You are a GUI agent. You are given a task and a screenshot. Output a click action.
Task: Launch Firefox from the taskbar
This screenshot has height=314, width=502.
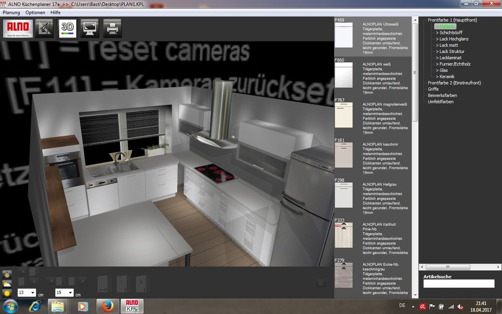click(108, 306)
